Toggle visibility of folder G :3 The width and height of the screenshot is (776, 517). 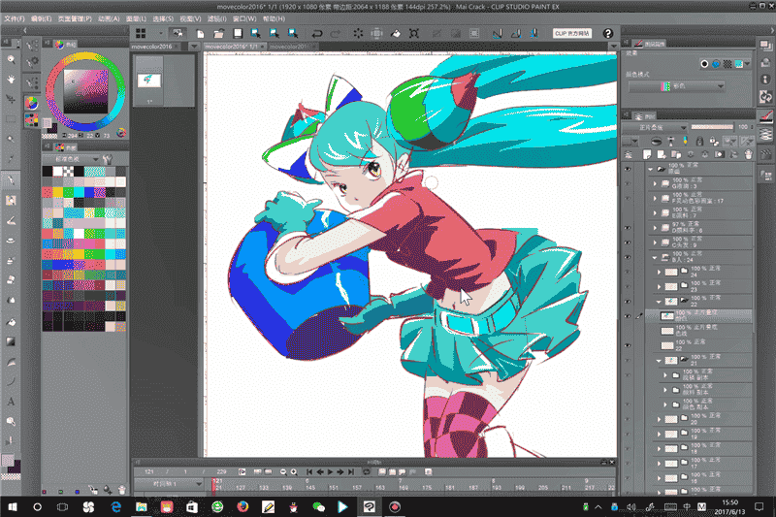click(628, 183)
